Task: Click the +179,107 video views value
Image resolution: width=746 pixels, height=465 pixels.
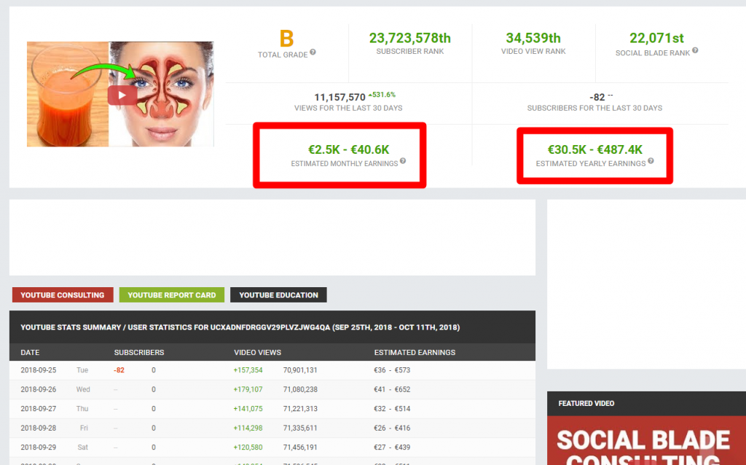Action: click(248, 389)
